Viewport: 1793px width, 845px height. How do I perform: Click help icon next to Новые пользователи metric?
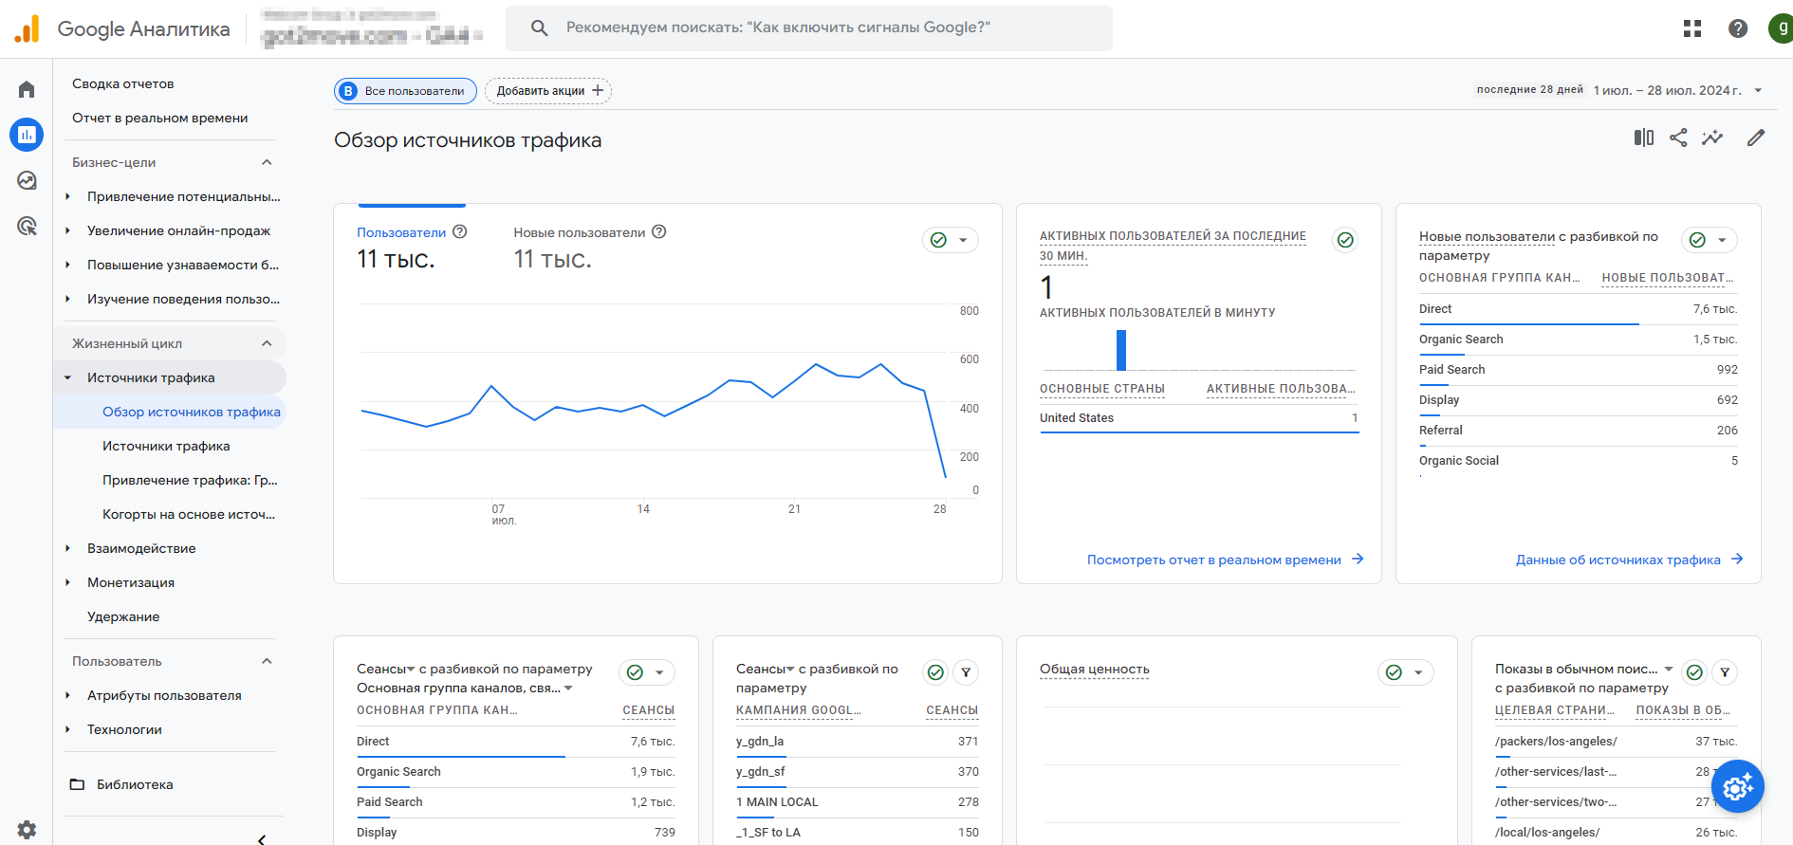659,231
